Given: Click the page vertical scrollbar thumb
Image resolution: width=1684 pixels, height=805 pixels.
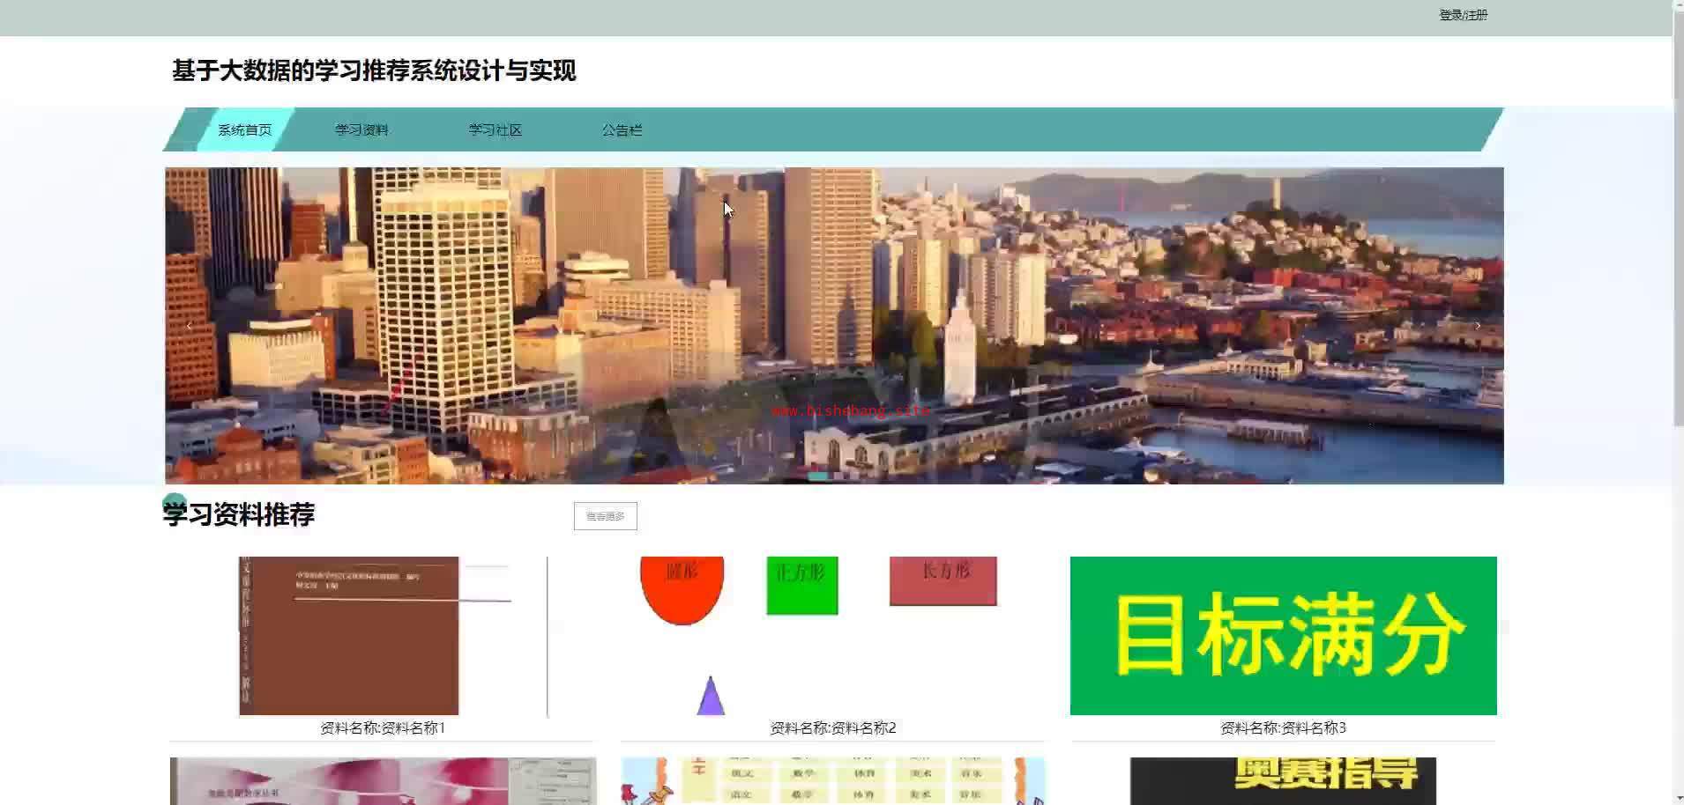Looking at the screenshot, I should pos(1677,220).
